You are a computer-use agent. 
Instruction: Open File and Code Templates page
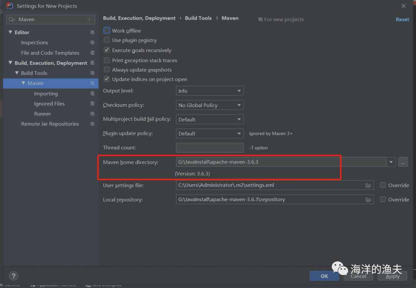(50, 53)
